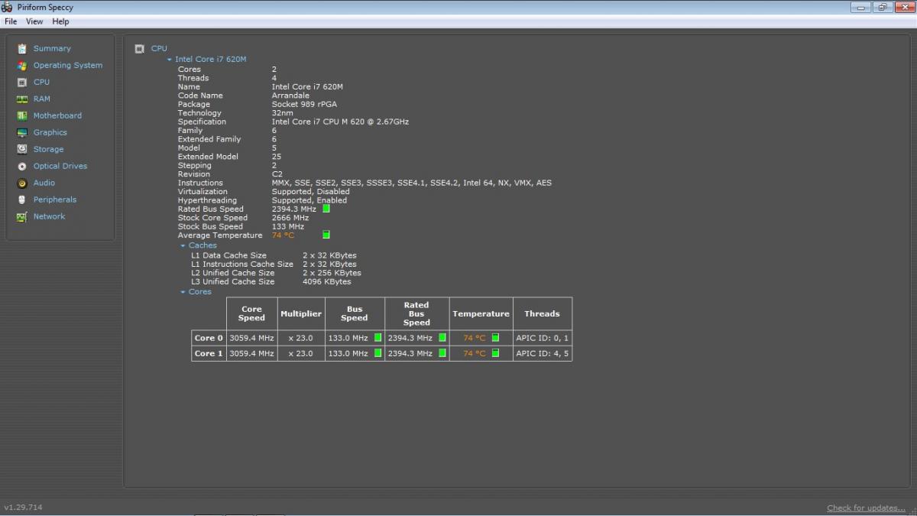
Task: Open the Audio section label
Action: coord(44,183)
